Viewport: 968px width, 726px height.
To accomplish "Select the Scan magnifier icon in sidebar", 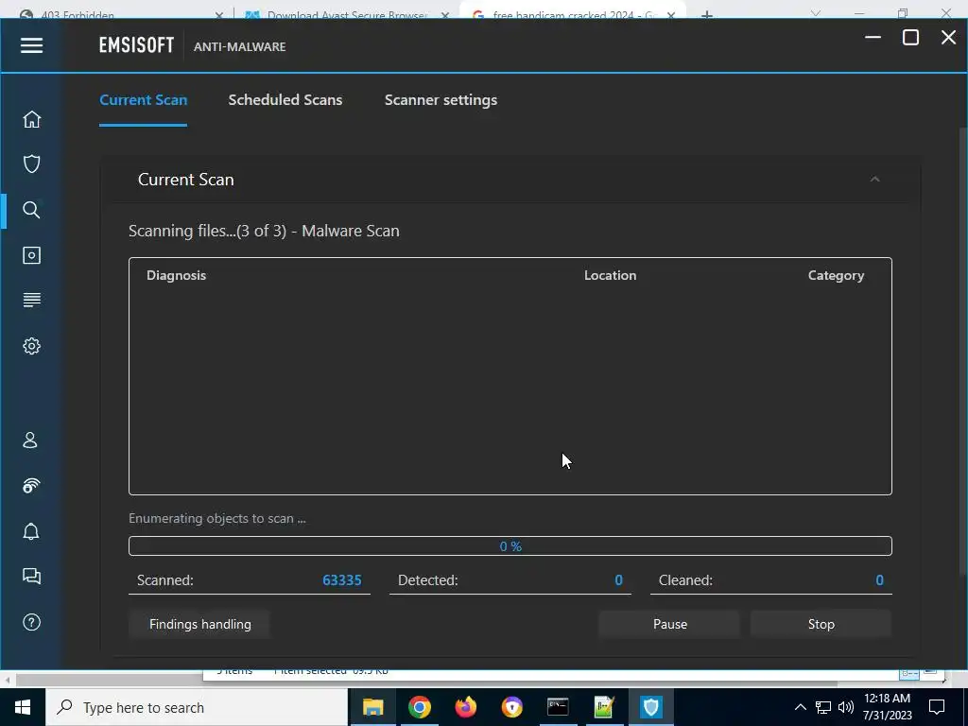I will [x=31, y=210].
